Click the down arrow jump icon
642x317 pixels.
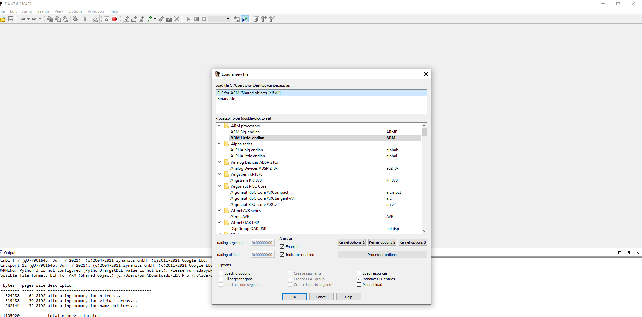tap(85, 19)
